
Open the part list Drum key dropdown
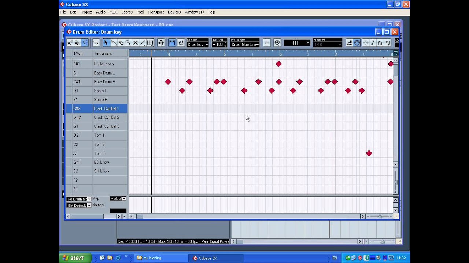[x=197, y=45]
